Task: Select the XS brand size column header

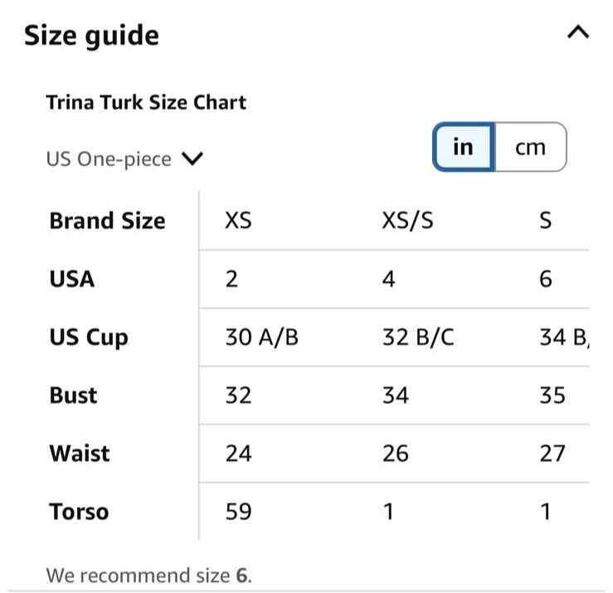Action: [238, 220]
